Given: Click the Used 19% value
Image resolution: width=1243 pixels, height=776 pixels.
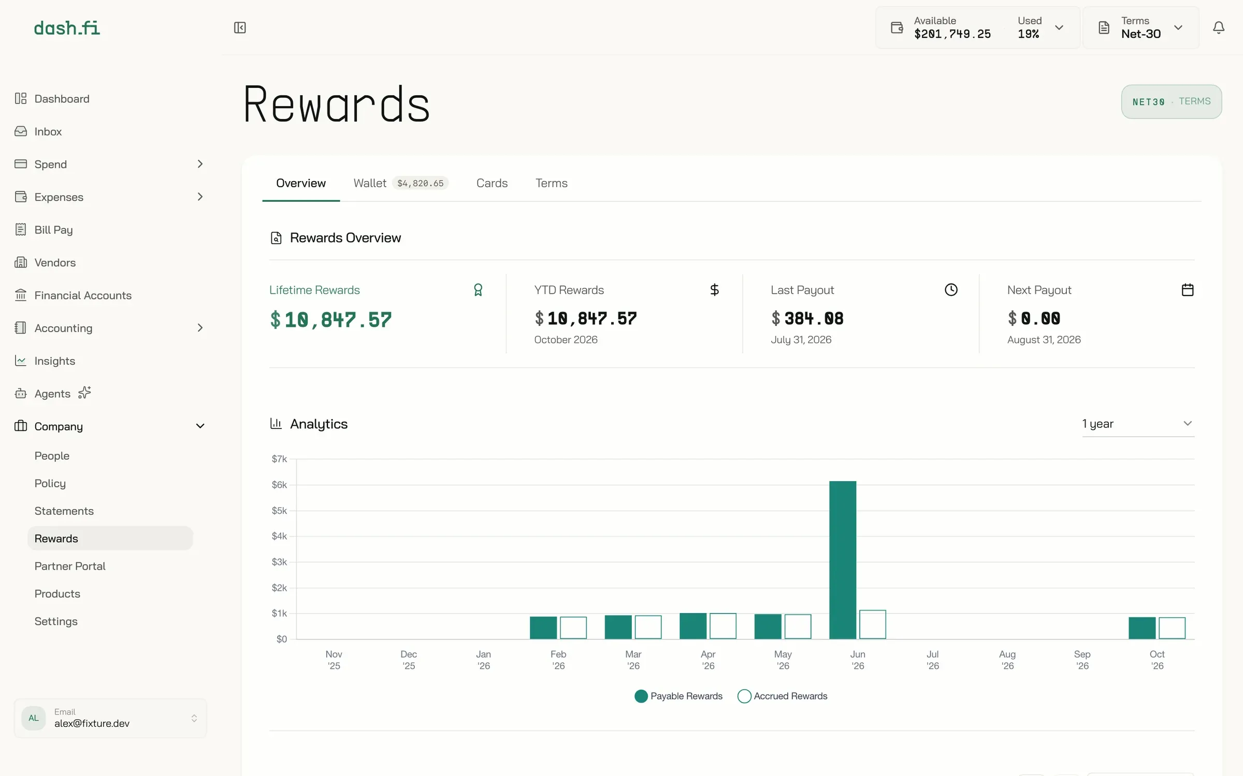Looking at the screenshot, I should pyautogui.click(x=1029, y=34).
